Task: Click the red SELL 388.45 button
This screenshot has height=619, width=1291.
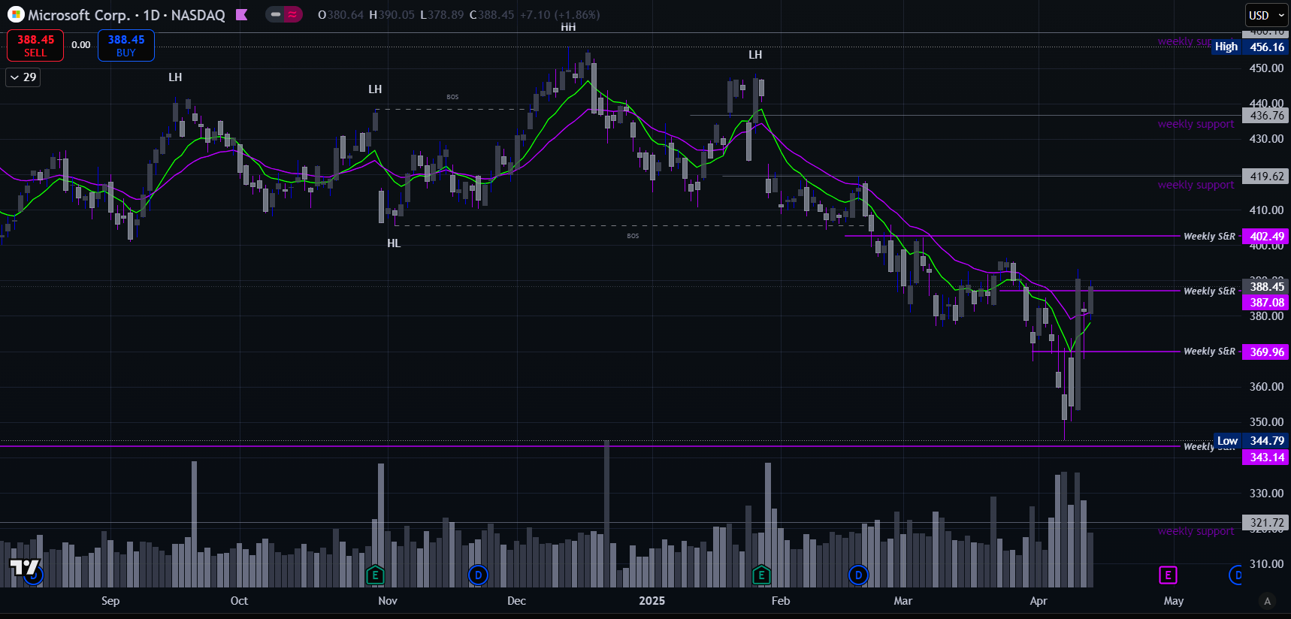Action: pyautogui.click(x=35, y=46)
